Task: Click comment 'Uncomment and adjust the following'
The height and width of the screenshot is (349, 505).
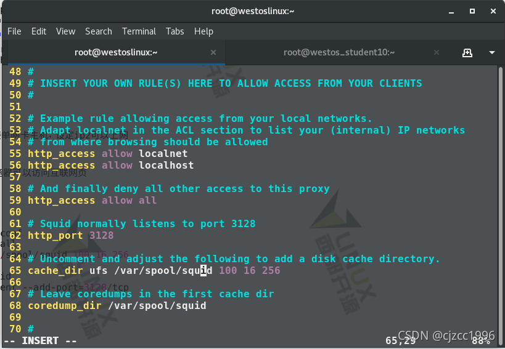Action: pyautogui.click(x=234, y=259)
